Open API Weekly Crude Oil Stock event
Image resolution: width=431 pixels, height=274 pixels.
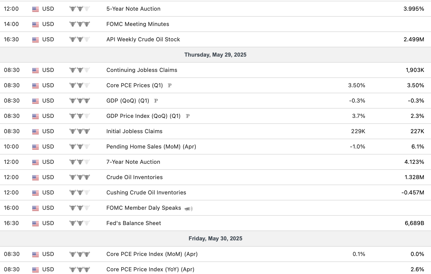click(x=143, y=39)
